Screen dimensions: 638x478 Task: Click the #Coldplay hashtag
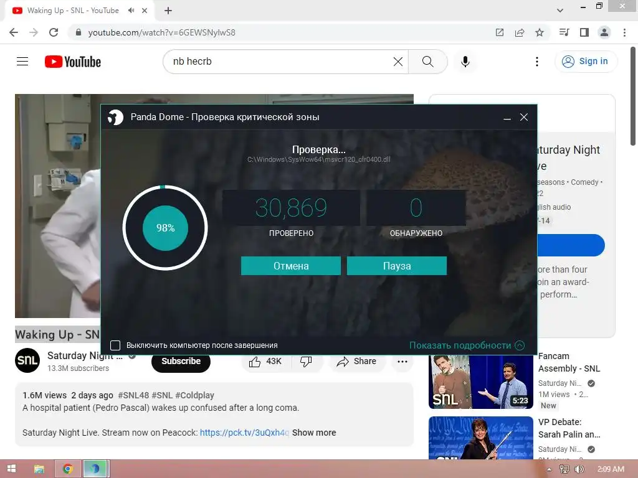[194, 395]
